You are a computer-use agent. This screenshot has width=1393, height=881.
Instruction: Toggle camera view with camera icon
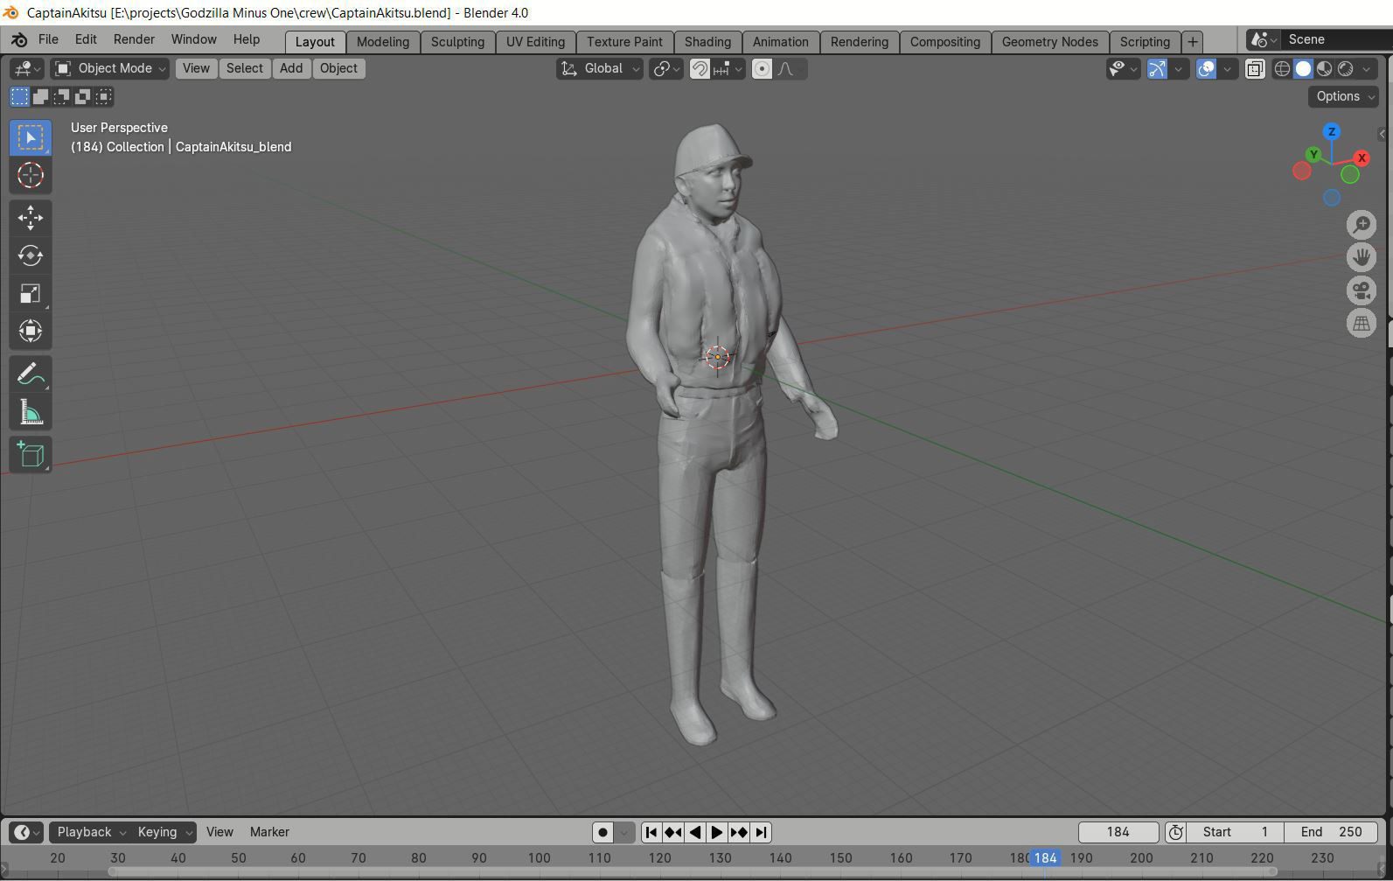(x=1362, y=290)
